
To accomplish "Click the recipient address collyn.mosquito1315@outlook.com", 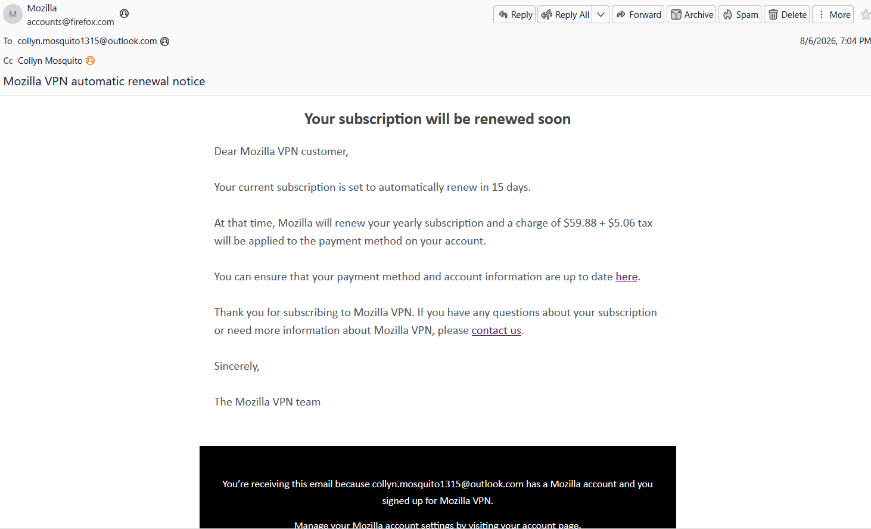I will [x=87, y=41].
